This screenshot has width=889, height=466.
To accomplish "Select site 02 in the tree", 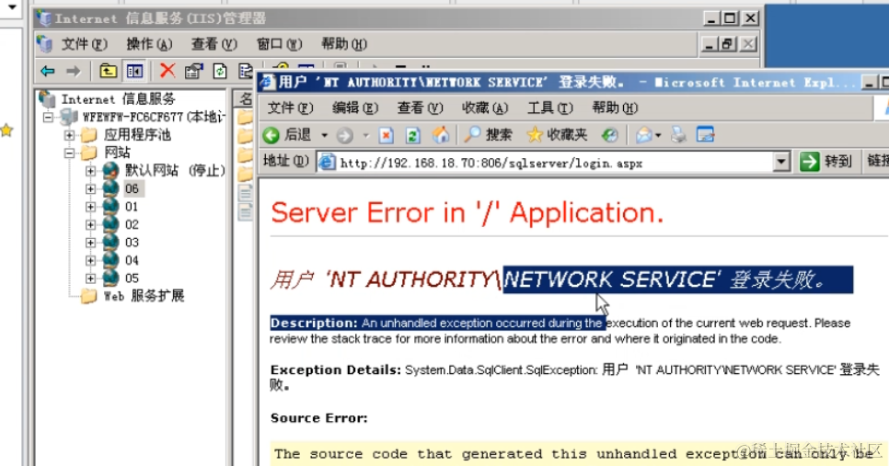I will 132,225.
